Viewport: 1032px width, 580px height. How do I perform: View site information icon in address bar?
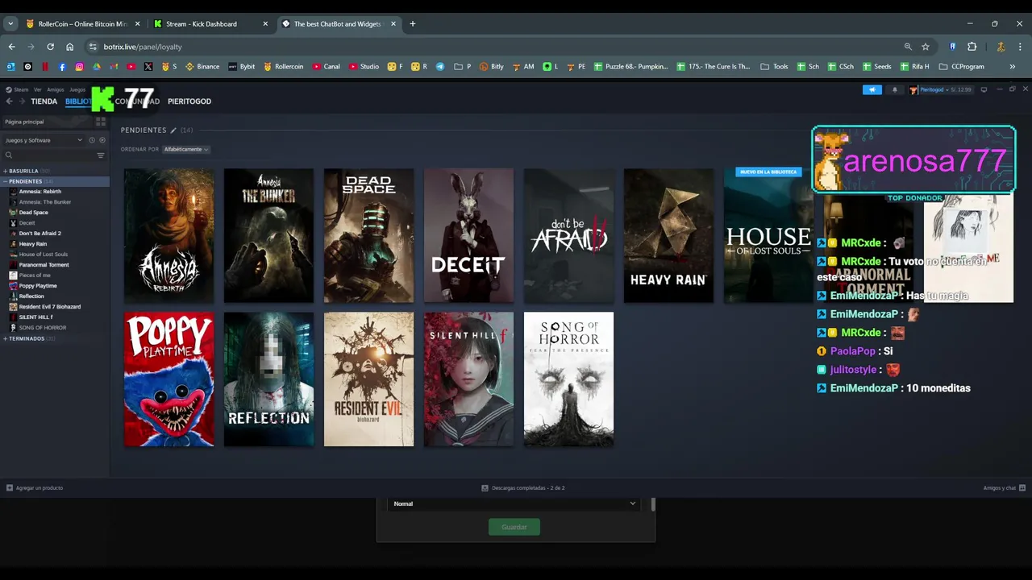coord(93,47)
